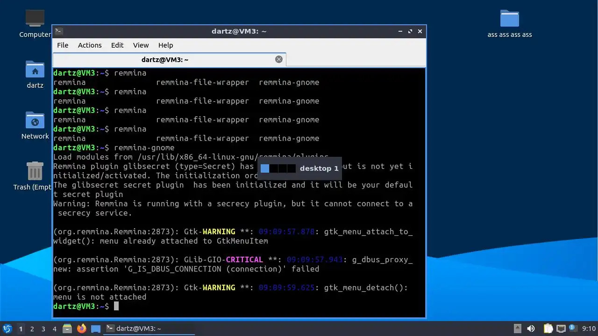Select the Computer desktop icon

[x=35, y=23]
